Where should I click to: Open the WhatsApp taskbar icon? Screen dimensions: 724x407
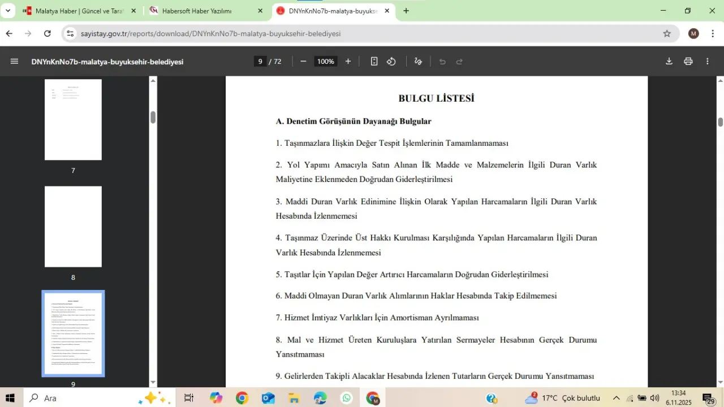(347, 398)
